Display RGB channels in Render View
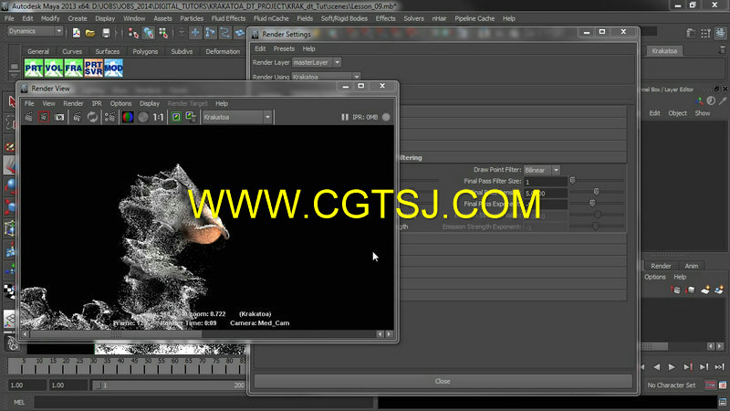The image size is (730, 411). (x=128, y=117)
